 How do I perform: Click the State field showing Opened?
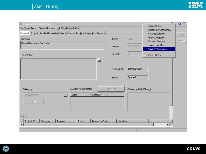(138, 77)
